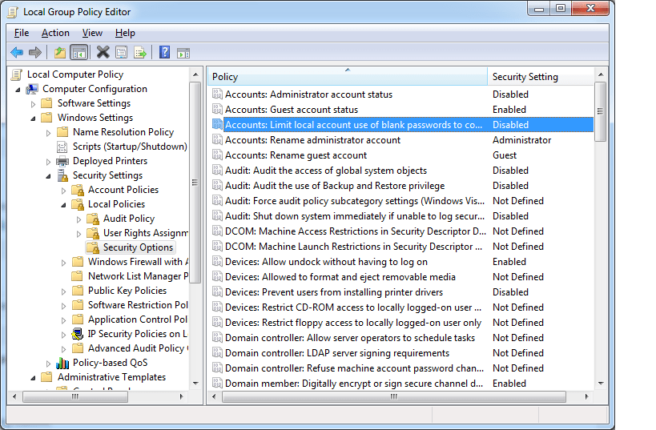Click app icon in title bar
656x430 pixels.
point(14,12)
